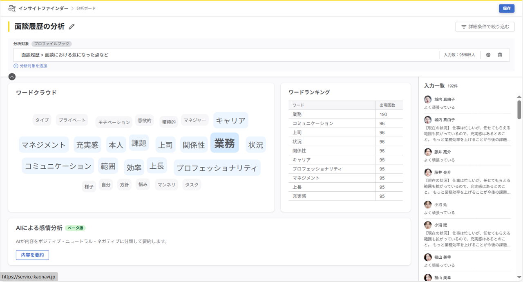The image size is (523, 282).
Task: Click the pencil icon to edit title
Action: click(72, 27)
